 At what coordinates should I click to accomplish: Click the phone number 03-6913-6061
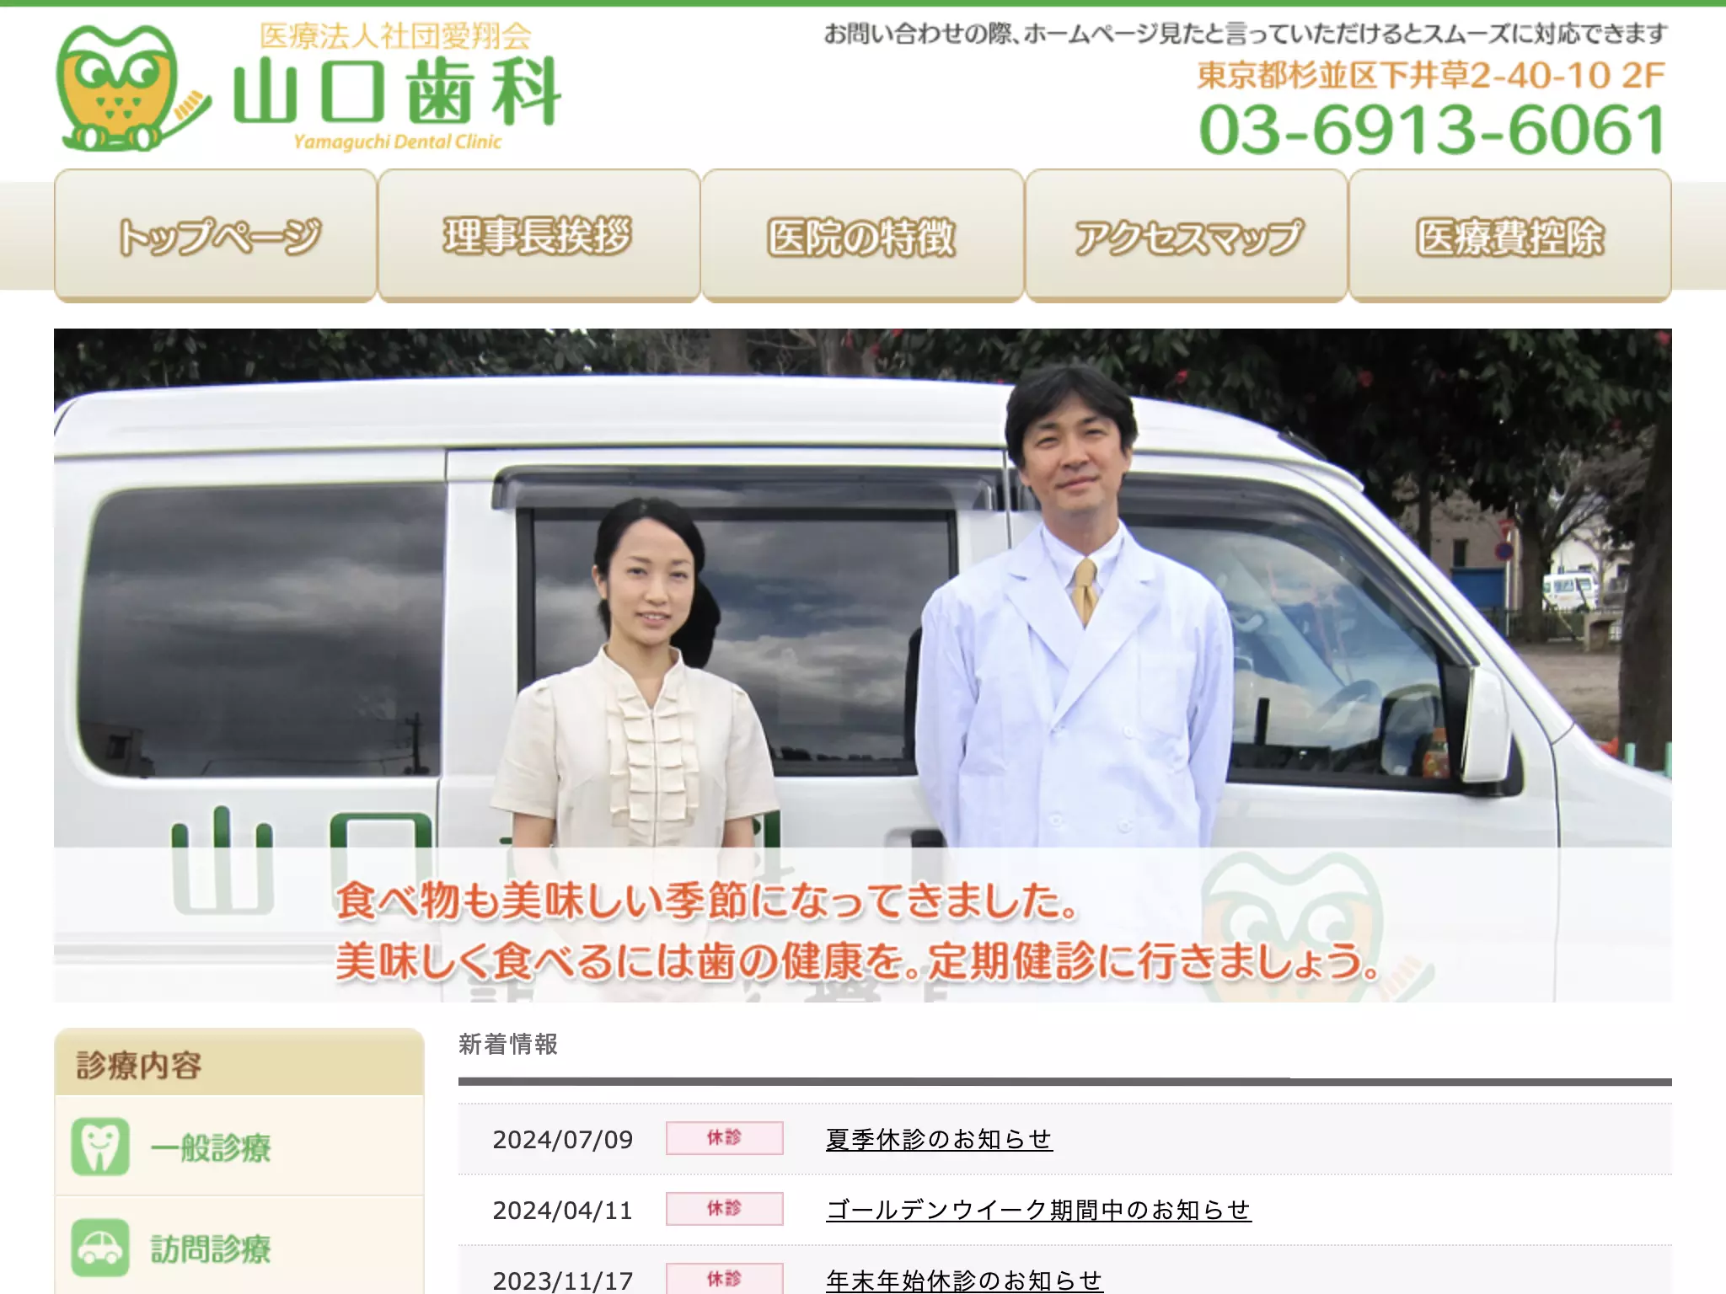1432,131
